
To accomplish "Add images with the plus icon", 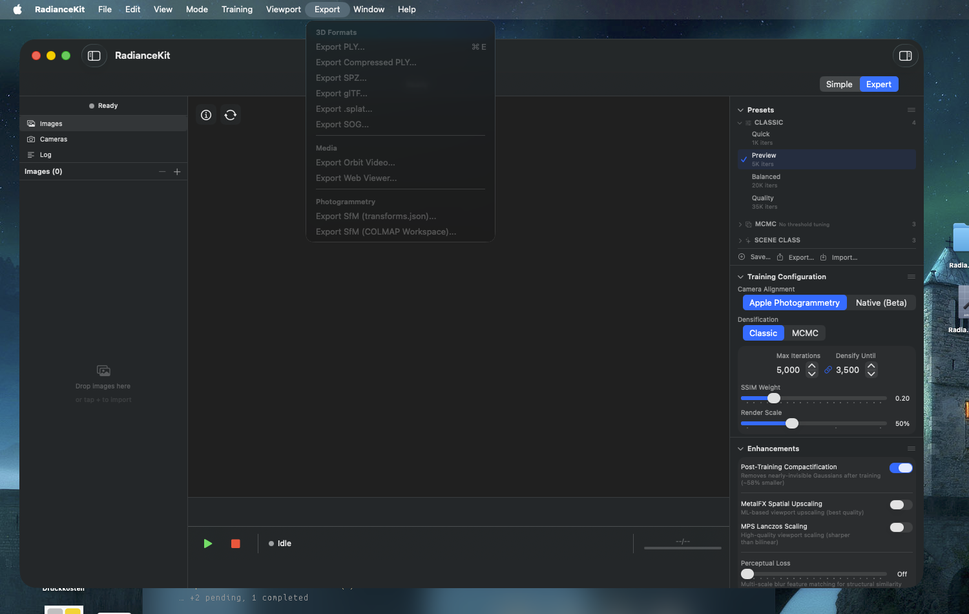I will [177, 171].
